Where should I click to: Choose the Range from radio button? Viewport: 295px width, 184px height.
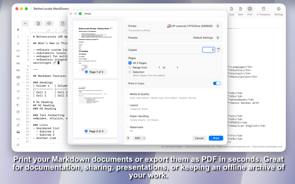tap(130, 68)
